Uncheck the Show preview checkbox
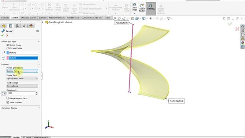 pyautogui.click(x=8, y=102)
